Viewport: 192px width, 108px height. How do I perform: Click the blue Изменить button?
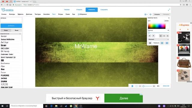[91, 10]
